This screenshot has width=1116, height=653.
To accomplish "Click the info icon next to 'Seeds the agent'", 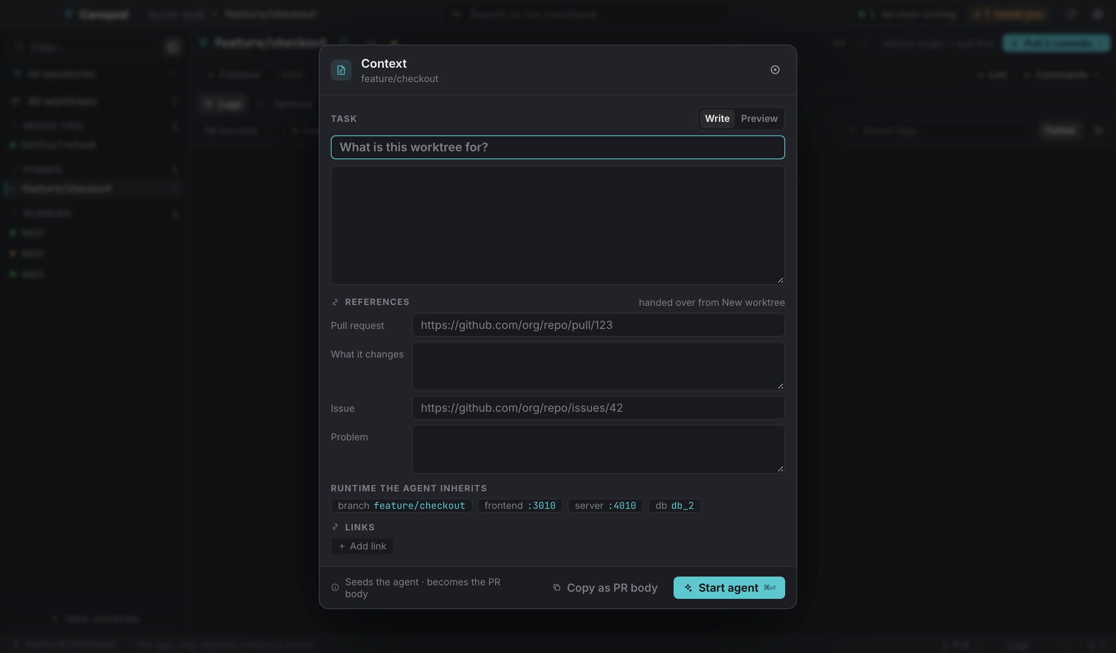I will tap(335, 588).
